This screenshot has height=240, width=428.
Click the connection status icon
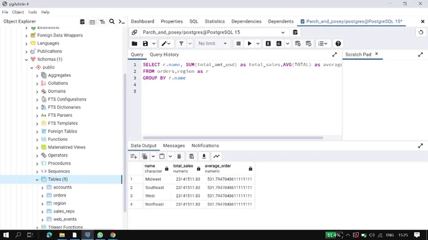(x=134, y=33)
